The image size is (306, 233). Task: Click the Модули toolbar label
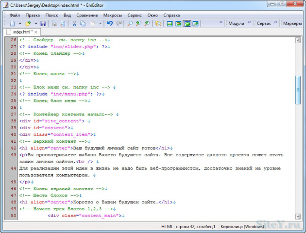[x=236, y=23]
